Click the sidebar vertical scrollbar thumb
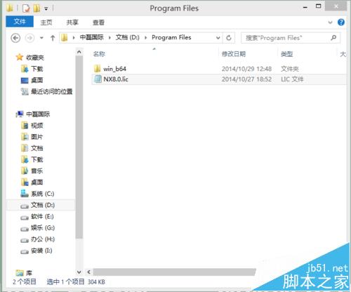The image size is (351, 292). click(x=79, y=147)
